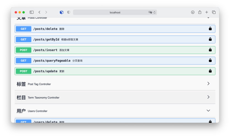230x137 pixels.
Task: Expand the POST /posts/insert endpoint
Action: [115, 50]
